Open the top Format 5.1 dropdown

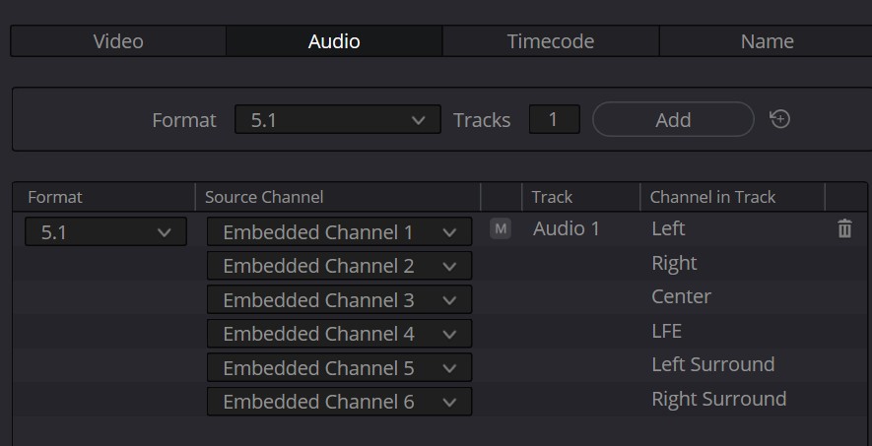[x=338, y=119]
